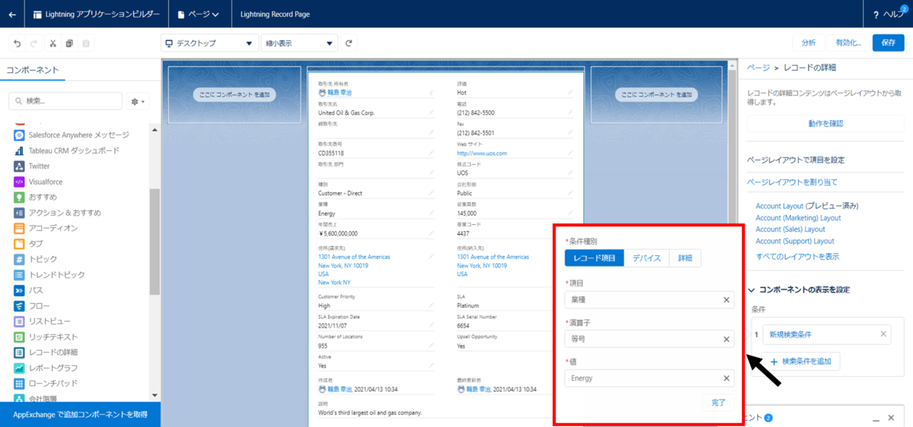This screenshot has height=427, width=913.
Task: Collapse コンポーネントの表示を設定 section
Action: [x=799, y=289]
